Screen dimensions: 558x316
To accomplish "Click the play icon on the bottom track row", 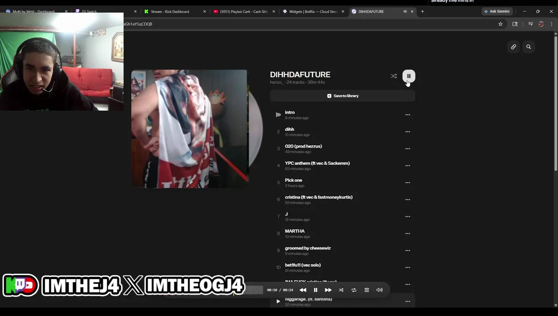I will (278, 301).
